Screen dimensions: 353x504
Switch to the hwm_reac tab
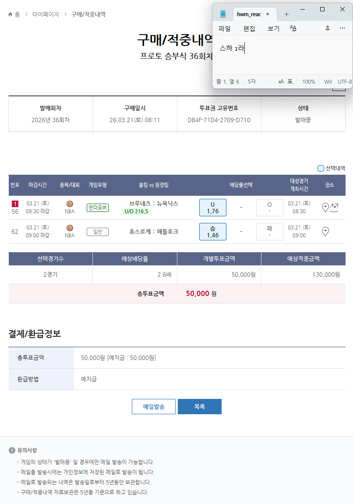tap(249, 14)
